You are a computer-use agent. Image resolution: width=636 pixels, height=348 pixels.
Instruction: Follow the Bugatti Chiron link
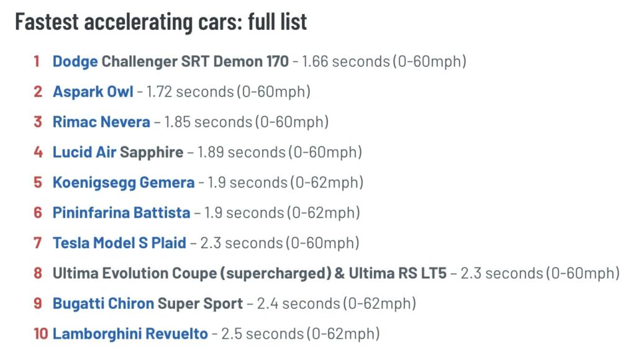(x=103, y=304)
